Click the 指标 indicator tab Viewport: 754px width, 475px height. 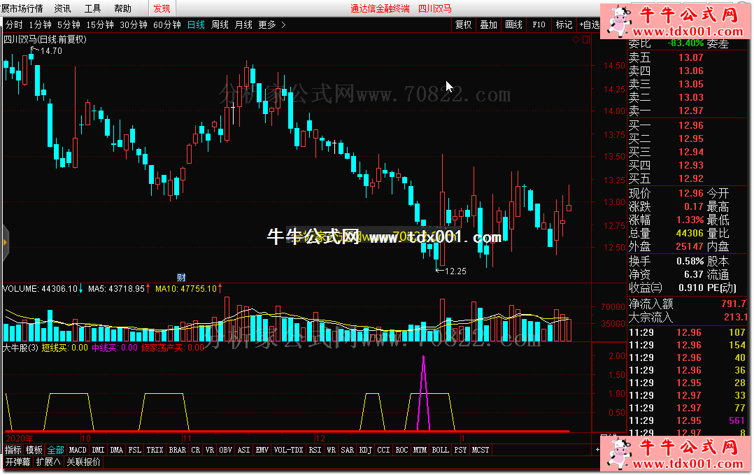13,450
